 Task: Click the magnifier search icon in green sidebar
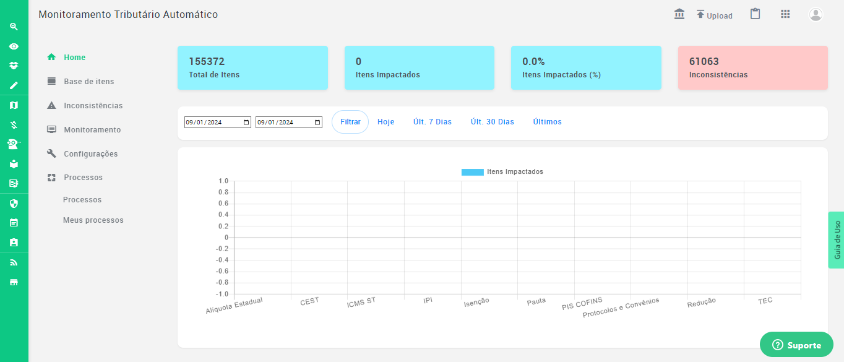point(14,27)
